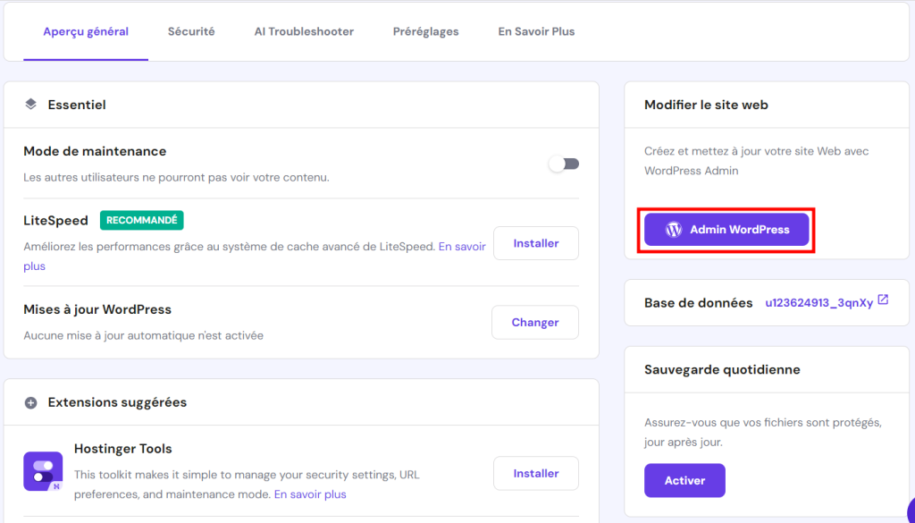Viewport: 915px width, 523px height.
Task: Click Hostinger Tools En savoir plus link
Action: pyautogui.click(x=310, y=494)
